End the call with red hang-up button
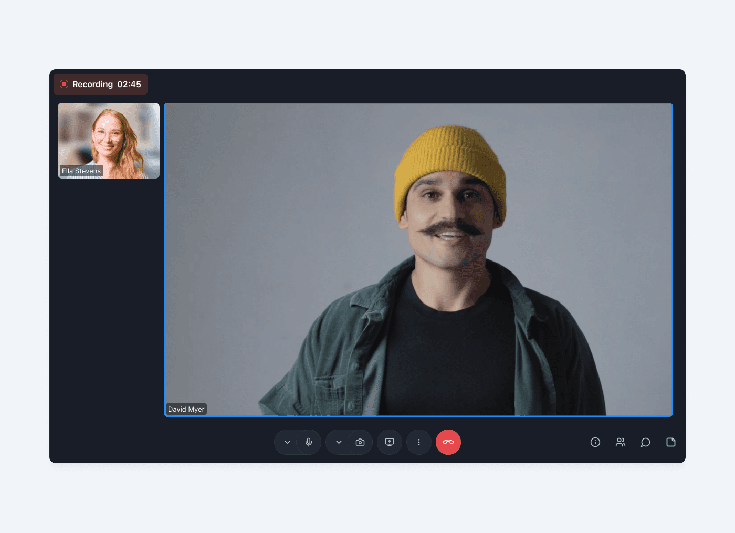This screenshot has width=735, height=533. [448, 442]
